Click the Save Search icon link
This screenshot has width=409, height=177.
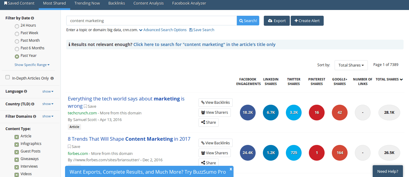point(191,30)
